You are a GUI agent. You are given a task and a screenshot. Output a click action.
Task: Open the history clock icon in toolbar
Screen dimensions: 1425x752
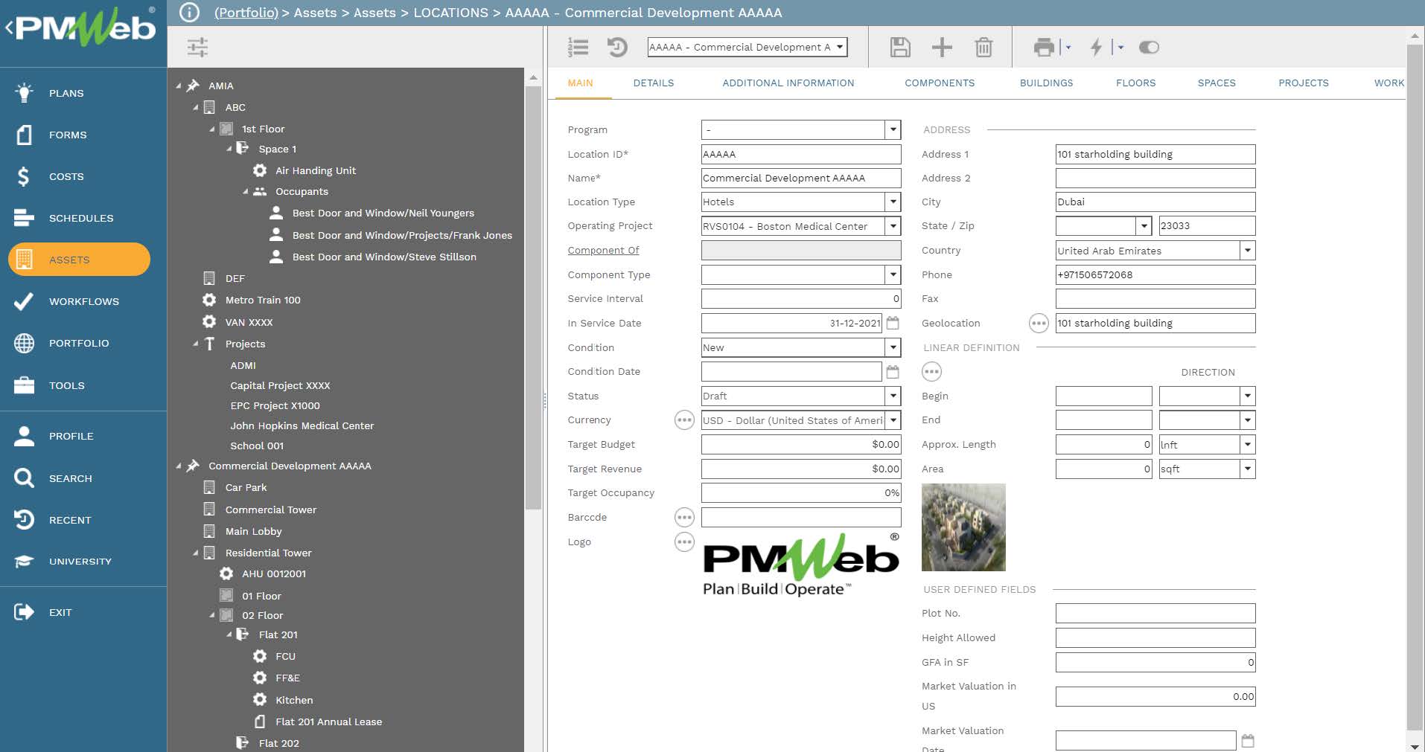point(617,48)
